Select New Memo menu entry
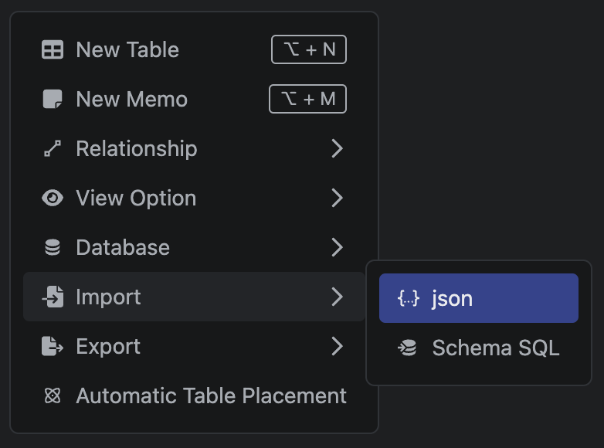The width and height of the screenshot is (604, 448). [132, 100]
